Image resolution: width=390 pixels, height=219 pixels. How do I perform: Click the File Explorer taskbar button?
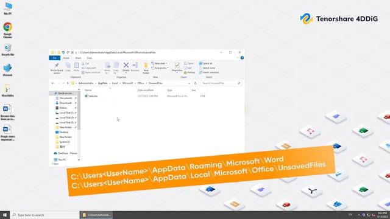pyautogui.click(x=96, y=215)
